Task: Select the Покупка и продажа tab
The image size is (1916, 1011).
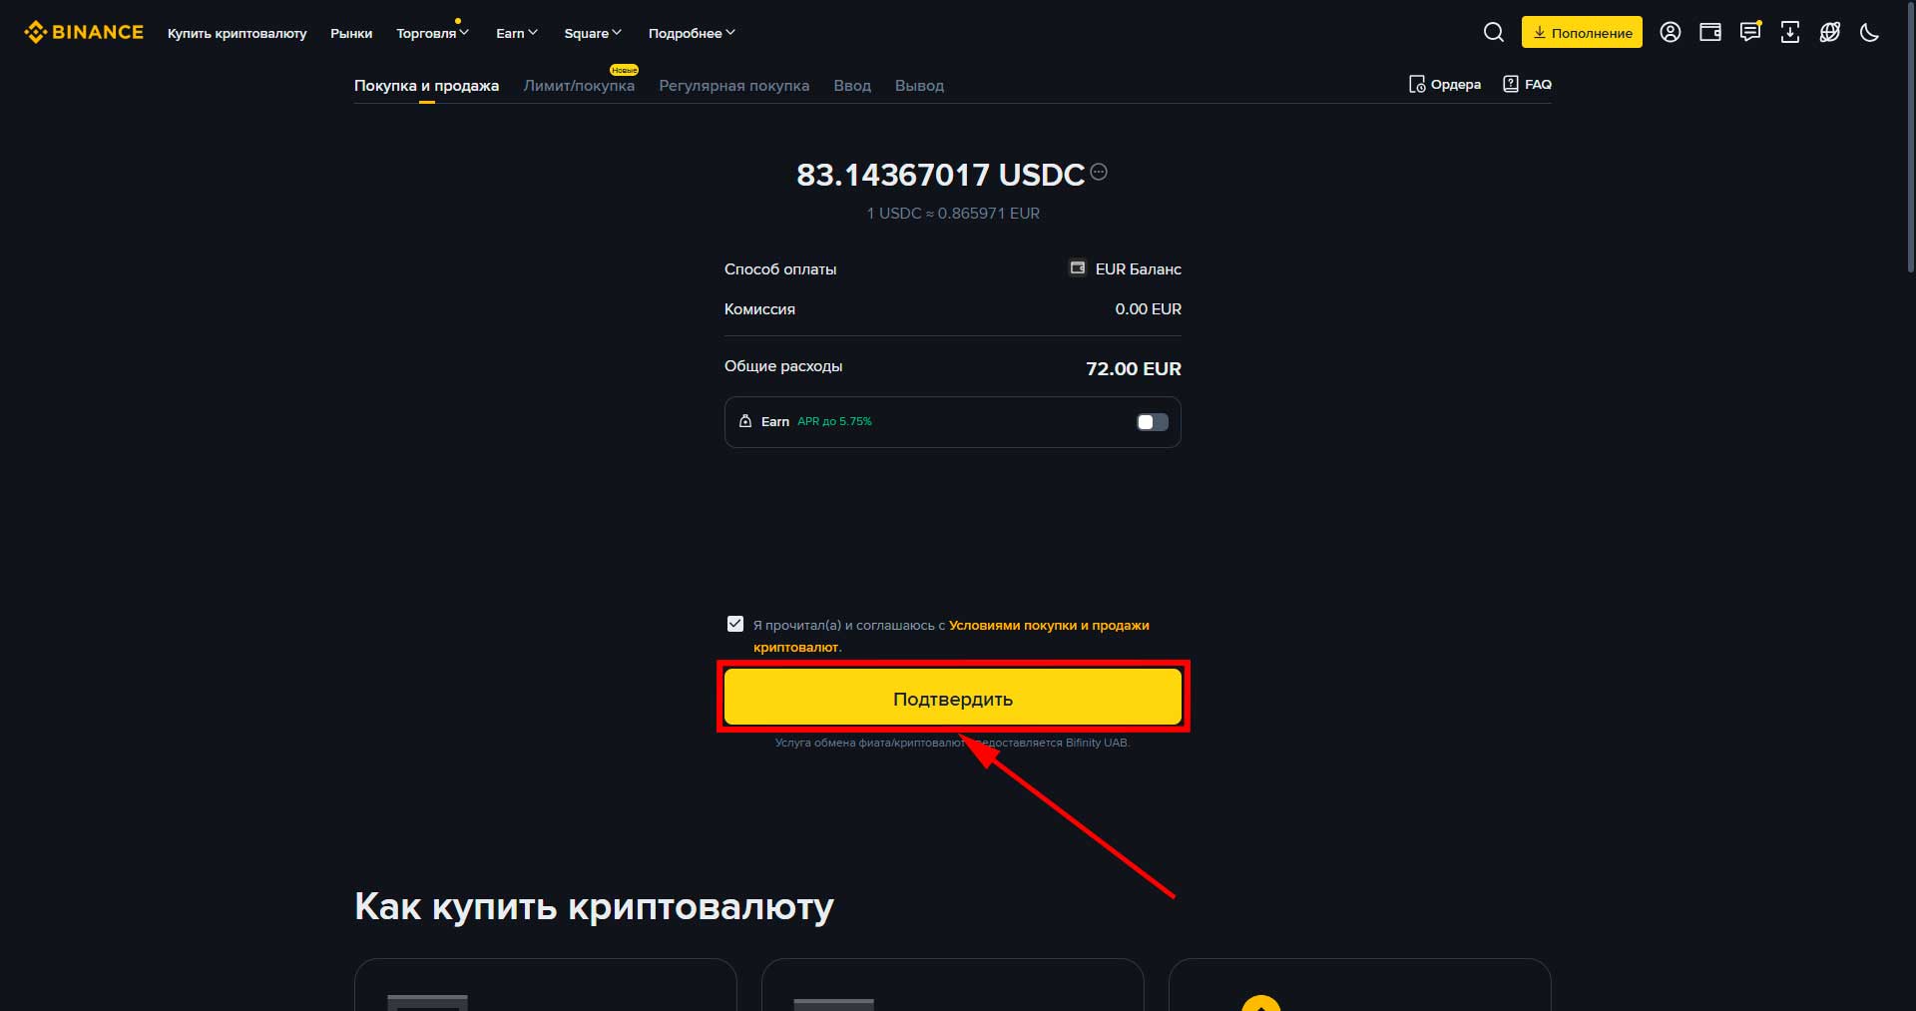Action: [426, 85]
